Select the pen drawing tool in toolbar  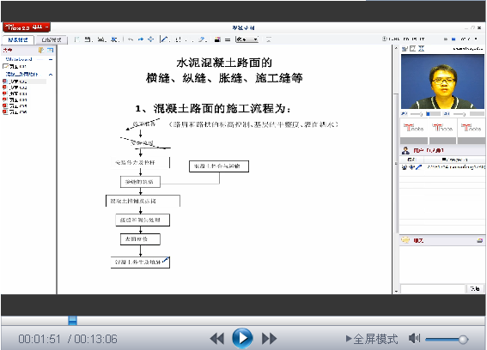[165, 39]
